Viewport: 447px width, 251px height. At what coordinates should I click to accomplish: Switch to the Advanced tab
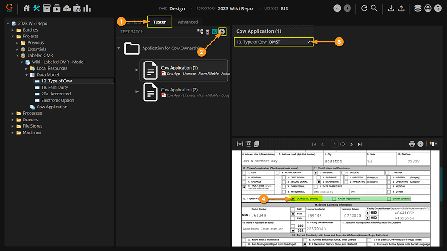[x=188, y=22]
